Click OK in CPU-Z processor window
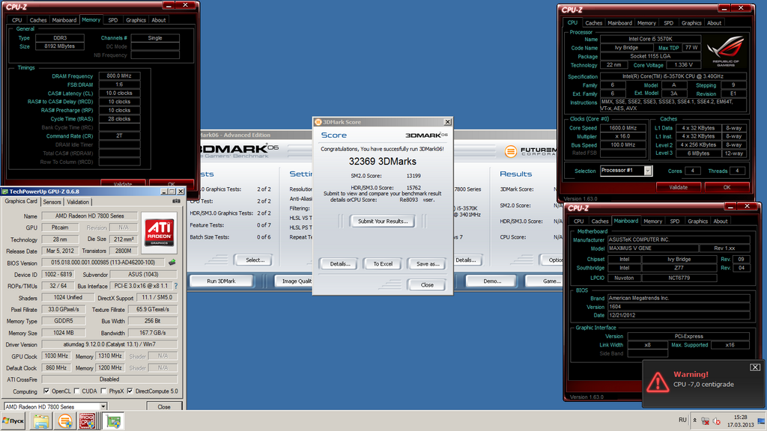 pyautogui.click(x=727, y=187)
